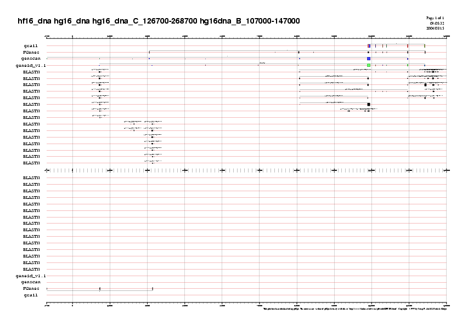Click the green geneid_v1.1 exon box
Image resolution: width=462 pixels, height=326 pixels.
(369, 65)
